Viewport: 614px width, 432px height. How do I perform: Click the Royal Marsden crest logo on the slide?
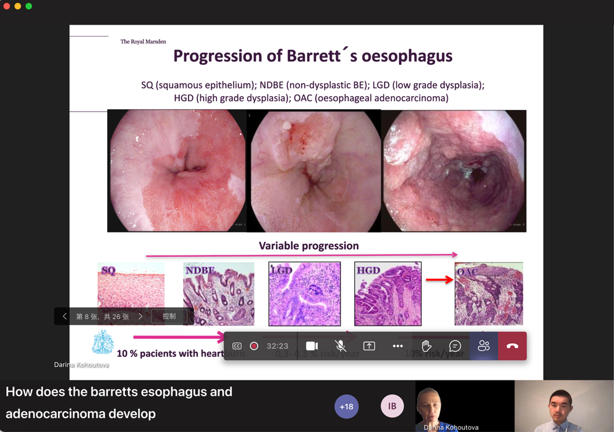click(103, 342)
